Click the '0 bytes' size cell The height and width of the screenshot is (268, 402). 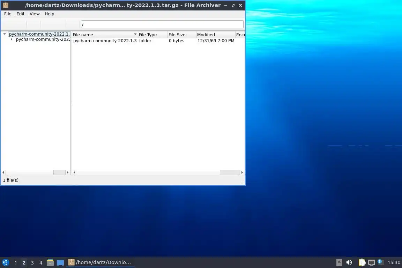pyautogui.click(x=176, y=41)
